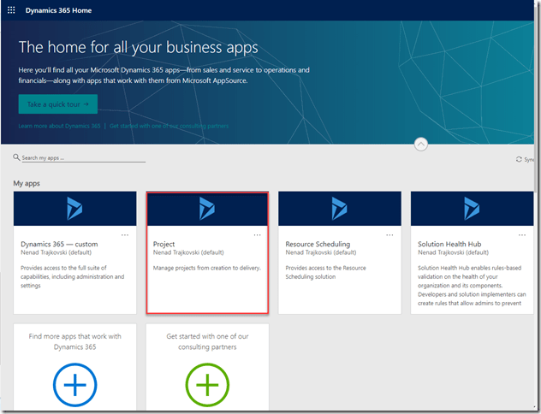The height and width of the screenshot is (414, 541).
Task: Open Learn more about Dynamics 365 link
Action: point(59,126)
